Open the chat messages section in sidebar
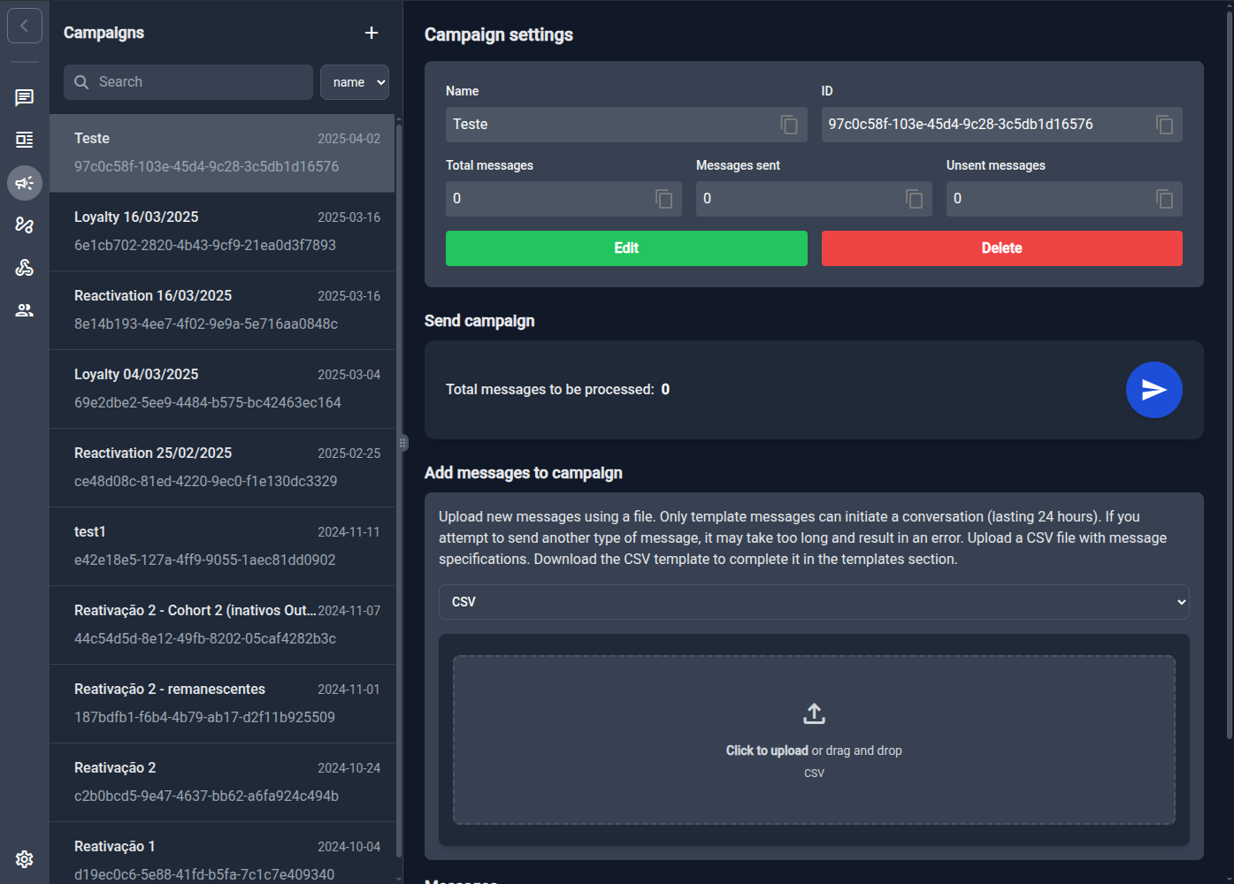Viewport: 1234px width, 884px height. [24, 97]
